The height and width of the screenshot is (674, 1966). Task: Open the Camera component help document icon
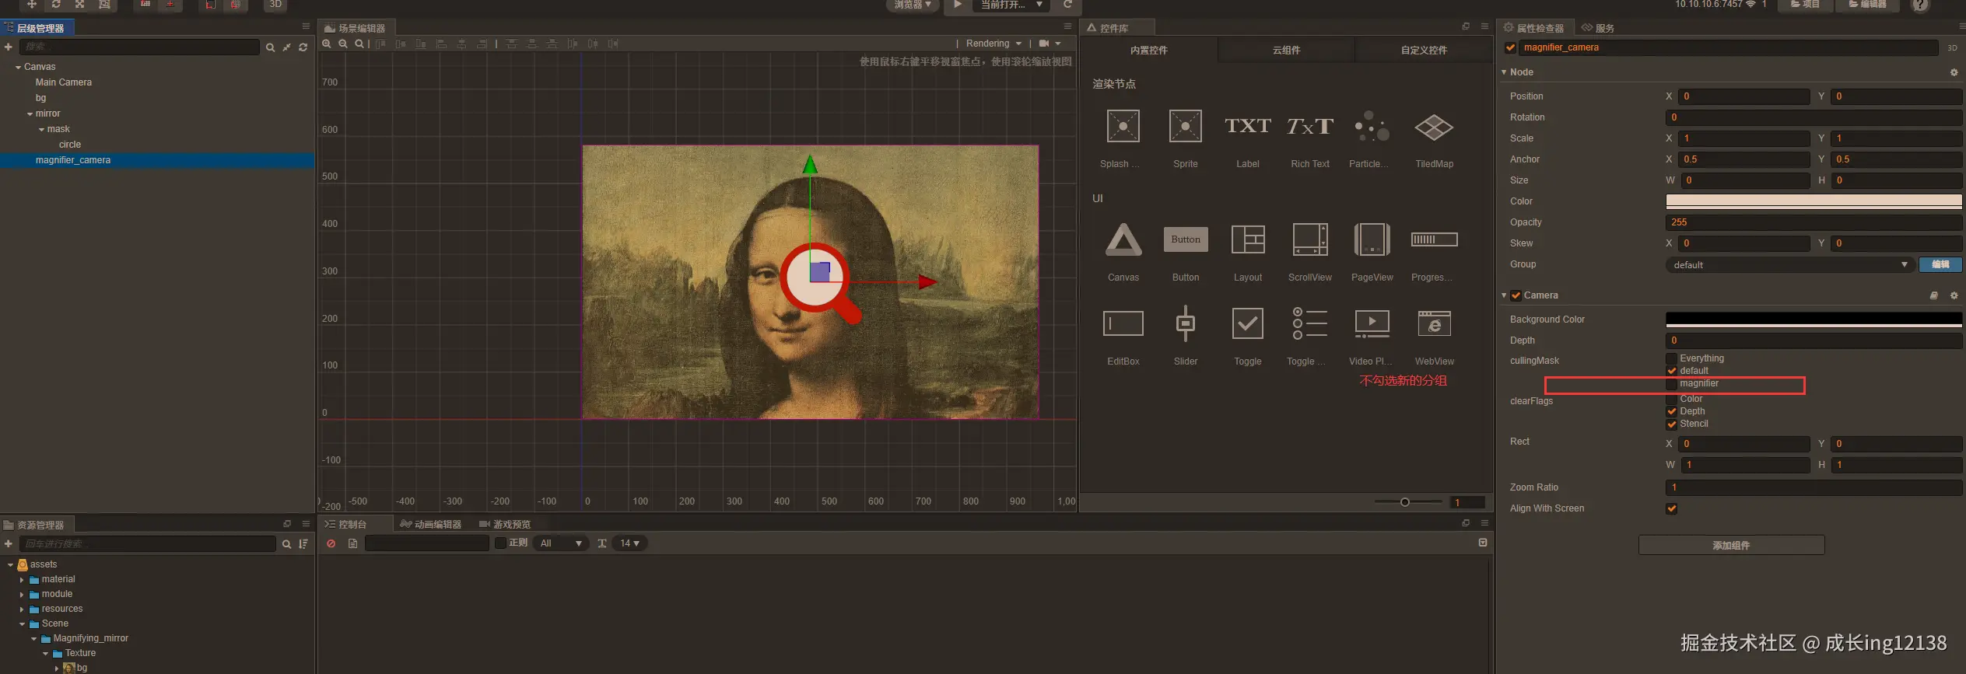click(x=1934, y=295)
